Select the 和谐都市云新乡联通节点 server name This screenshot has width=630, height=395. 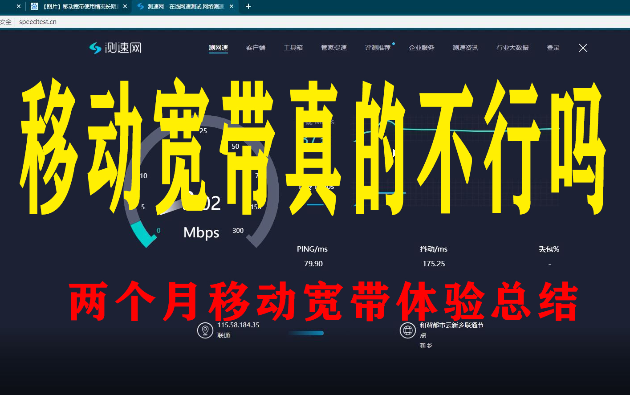(x=451, y=330)
